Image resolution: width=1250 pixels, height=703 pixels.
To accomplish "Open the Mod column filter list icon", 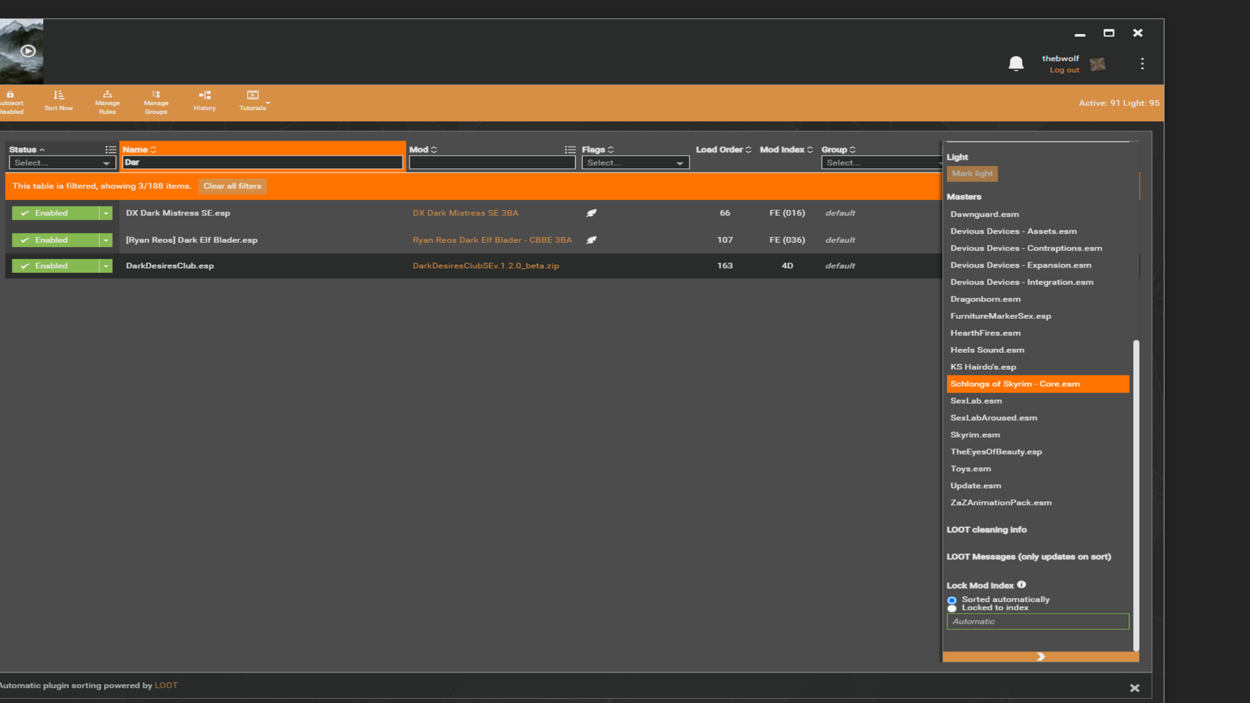I will click(x=570, y=150).
